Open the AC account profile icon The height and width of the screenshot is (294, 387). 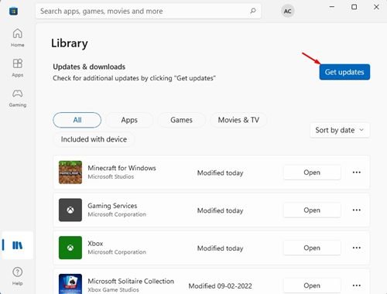(x=288, y=11)
